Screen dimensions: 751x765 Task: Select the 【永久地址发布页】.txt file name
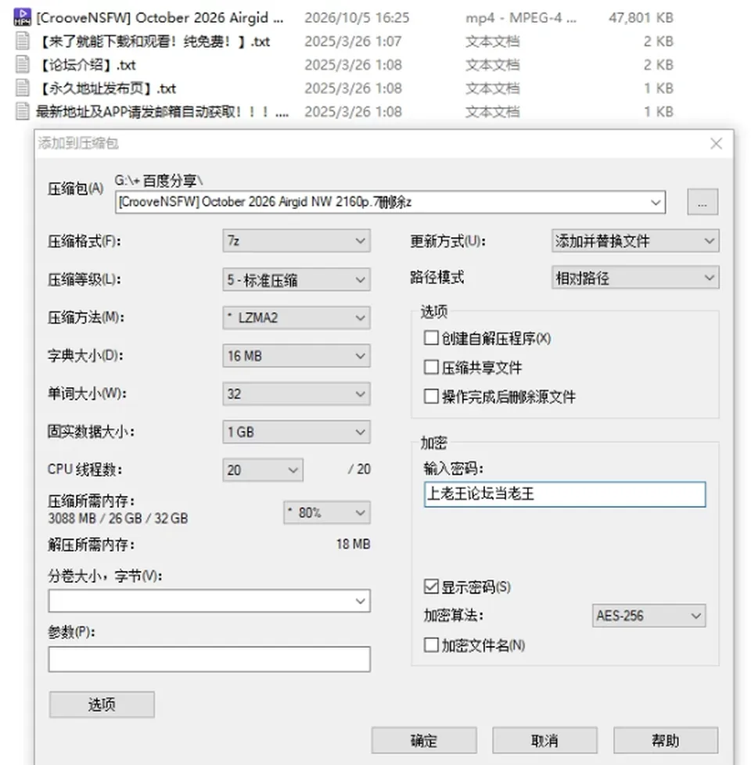tap(106, 88)
